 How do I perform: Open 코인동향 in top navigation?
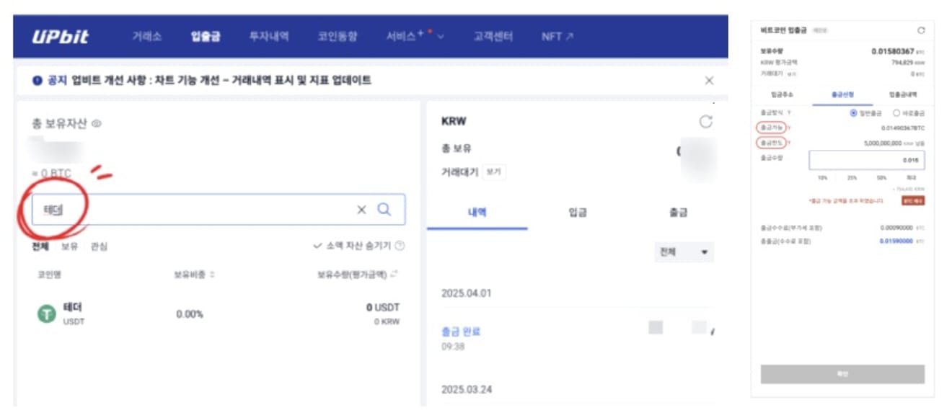point(338,36)
